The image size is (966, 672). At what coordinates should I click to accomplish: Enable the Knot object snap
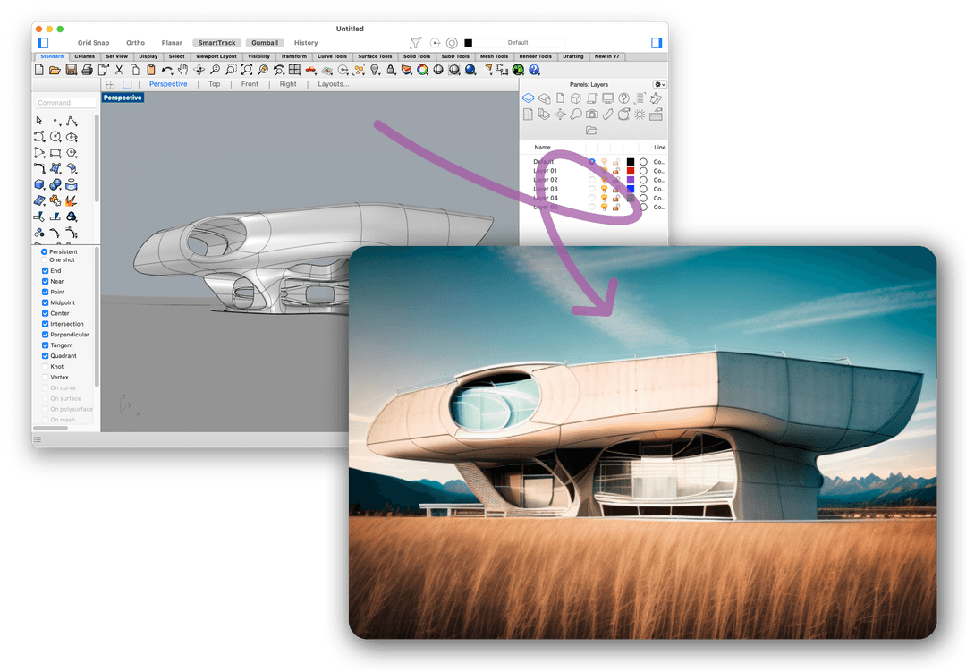46,367
